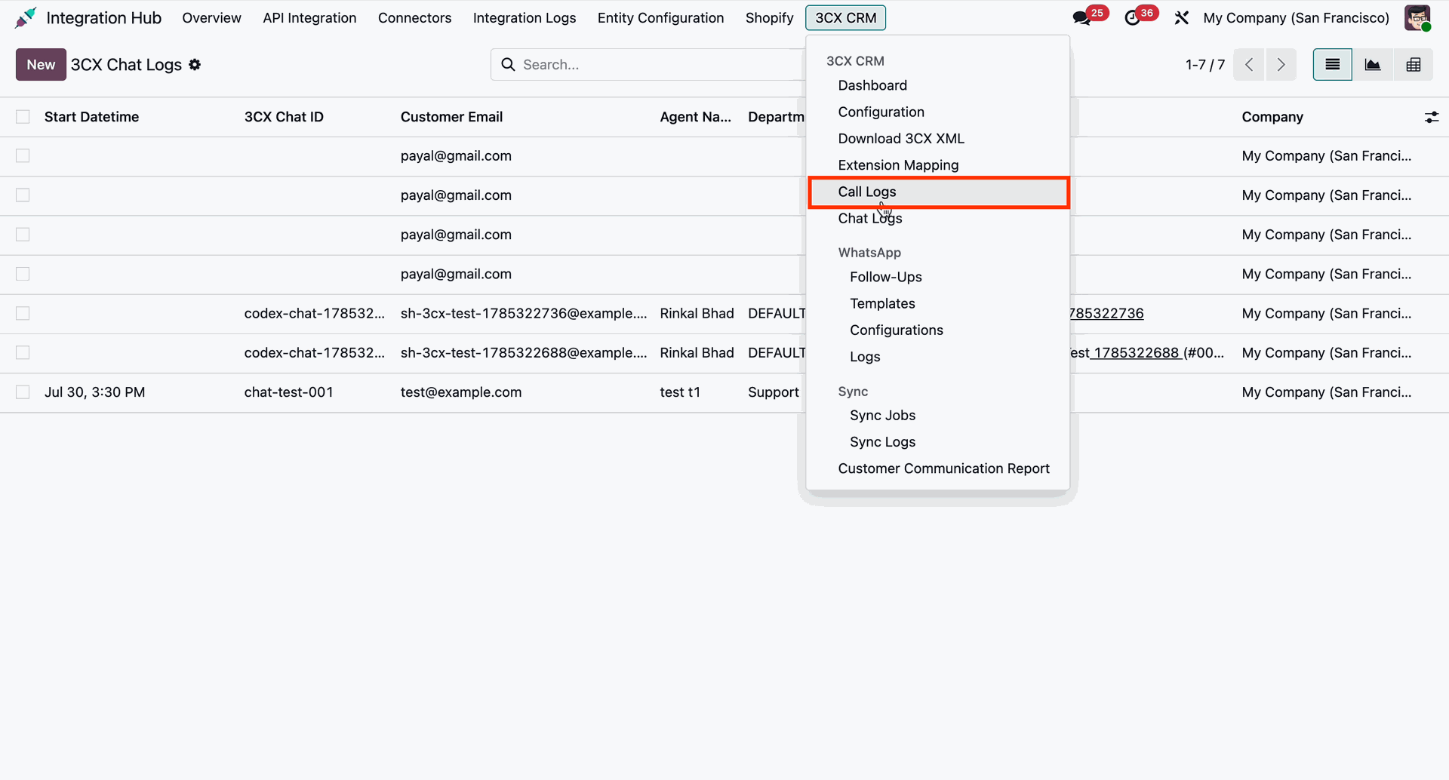This screenshot has width=1449, height=780.
Task: Switch to the pivot table view
Action: (x=1414, y=65)
